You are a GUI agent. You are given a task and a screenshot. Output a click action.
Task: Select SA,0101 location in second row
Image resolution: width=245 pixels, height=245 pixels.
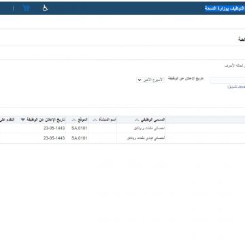[x=80, y=138]
